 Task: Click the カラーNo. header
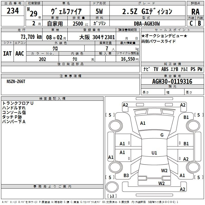[x=43, y=53]
